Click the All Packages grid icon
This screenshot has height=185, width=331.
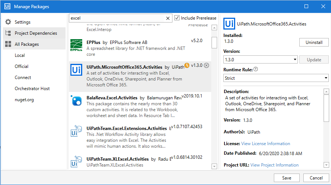(8, 44)
